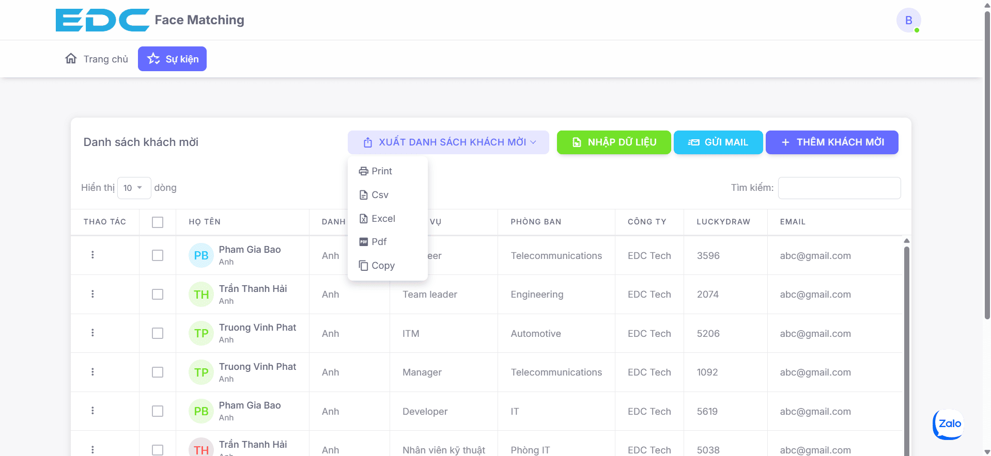Open the user avatar B menu

point(908,21)
